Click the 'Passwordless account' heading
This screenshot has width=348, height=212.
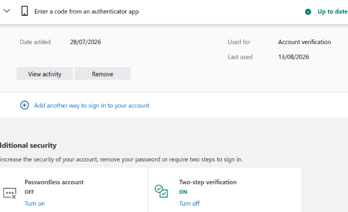pos(54,182)
